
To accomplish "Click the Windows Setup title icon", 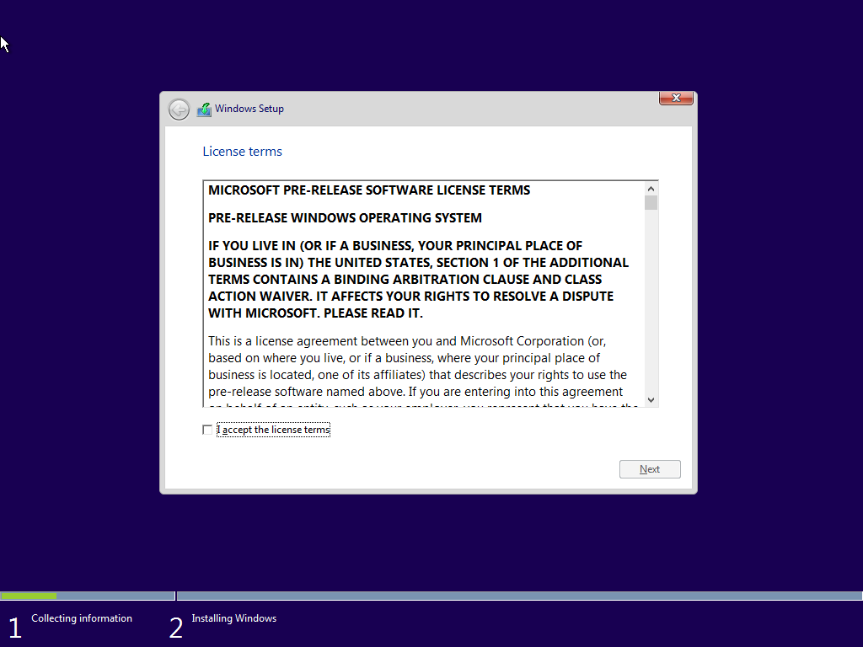I will tap(204, 110).
